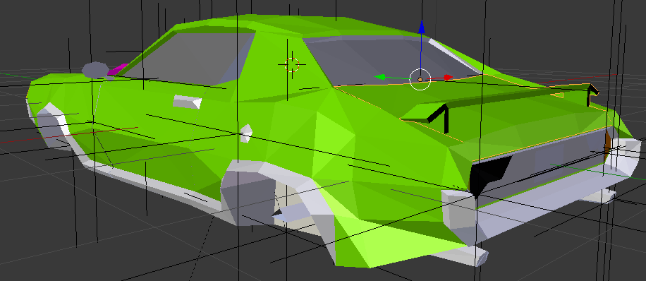Select the gray side mirror

pyautogui.click(x=96, y=70)
